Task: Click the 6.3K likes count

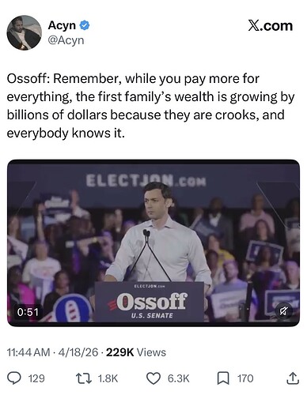Action: [179, 378]
